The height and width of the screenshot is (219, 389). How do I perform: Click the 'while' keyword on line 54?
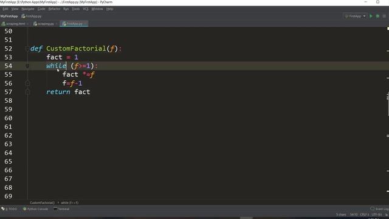(x=57, y=66)
